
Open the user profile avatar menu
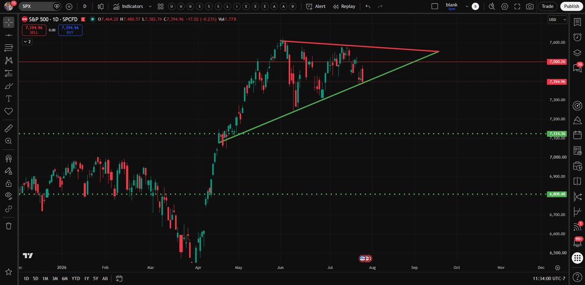coord(8,6)
